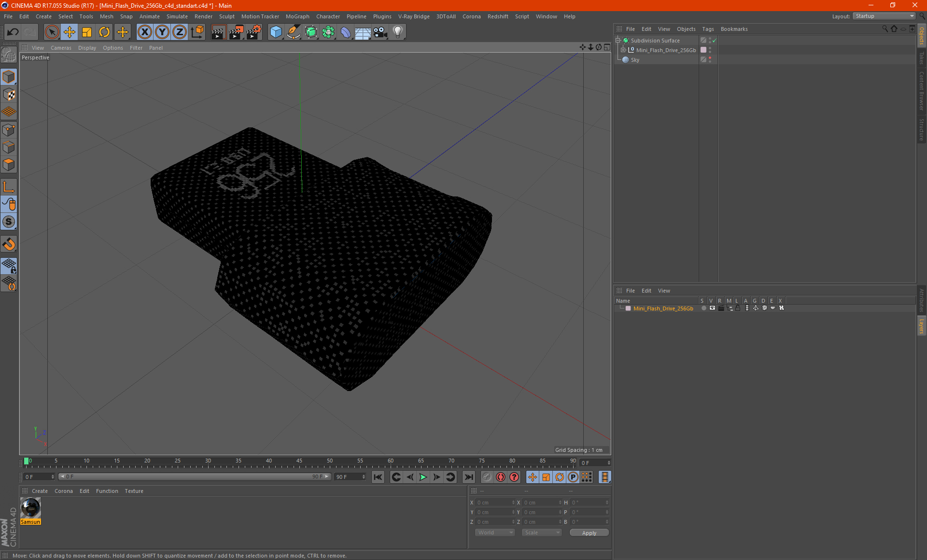927x560 pixels.
Task: Toggle Locked Workplane icon
Action: tap(9, 266)
